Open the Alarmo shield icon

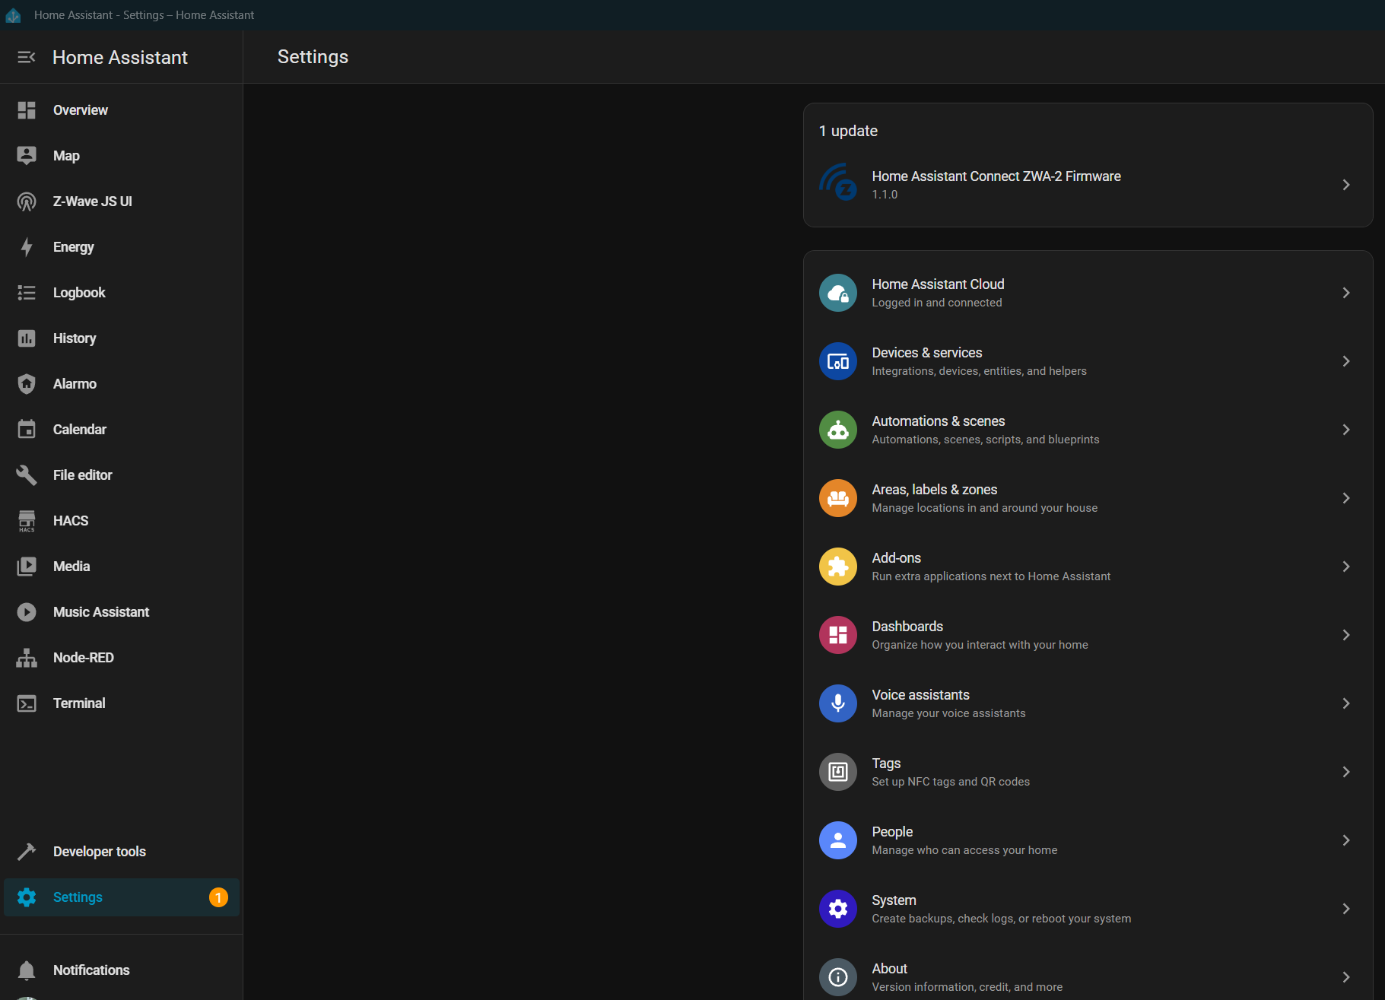coord(27,384)
